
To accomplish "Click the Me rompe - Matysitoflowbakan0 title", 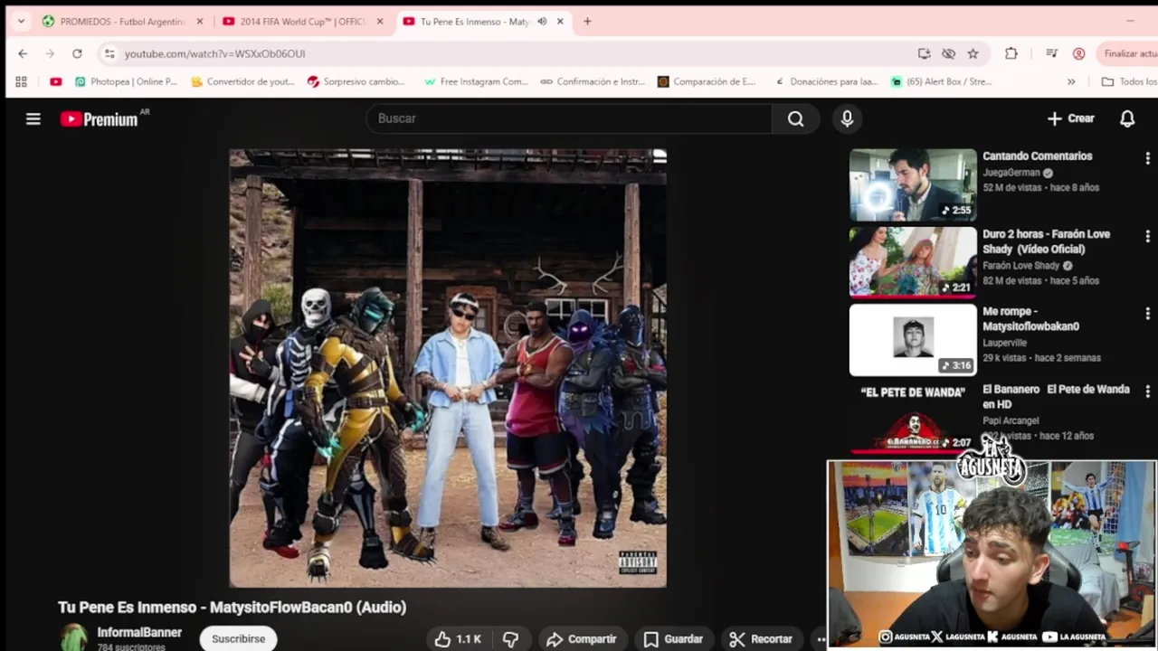I will 1030,318.
